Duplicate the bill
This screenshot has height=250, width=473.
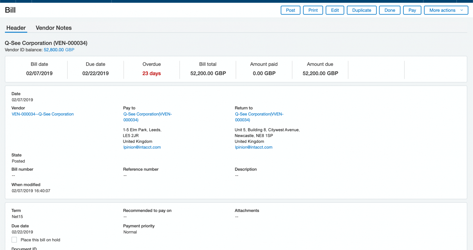362,10
